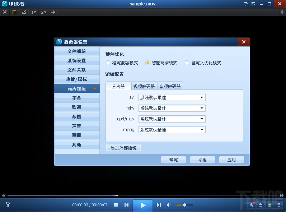Viewport: 286px width, 212px height.
Task: Click the playback time display 00:00:03 / 00:00:07
Action: click(x=90, y=205)
